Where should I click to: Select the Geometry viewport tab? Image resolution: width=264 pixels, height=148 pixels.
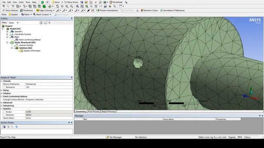pos(81,111)
